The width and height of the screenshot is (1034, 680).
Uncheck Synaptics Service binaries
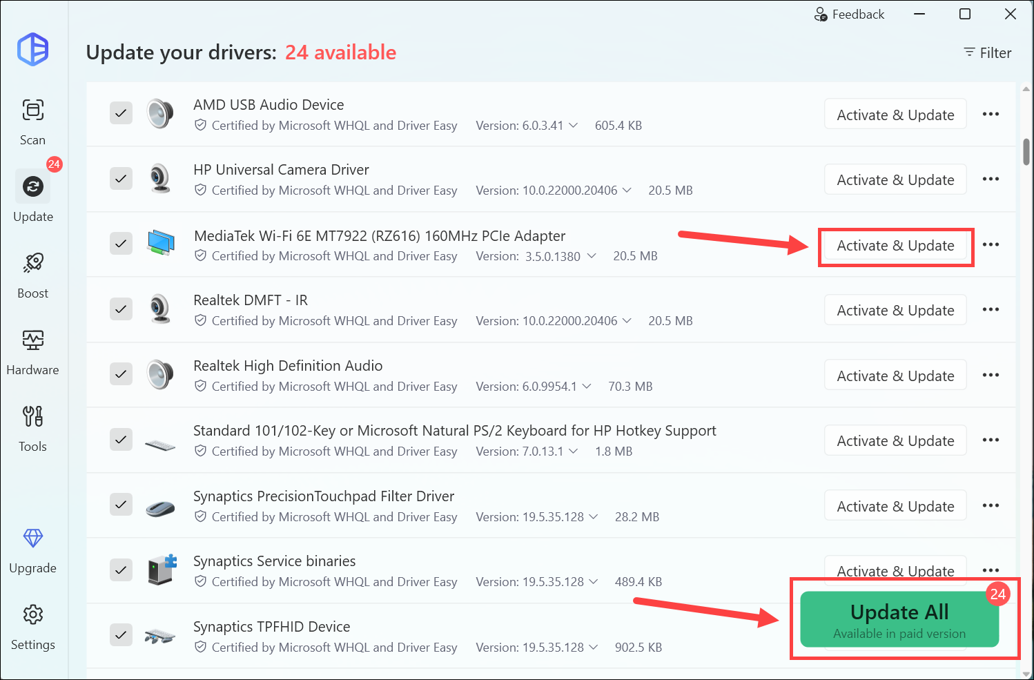[x=121, y=570]
